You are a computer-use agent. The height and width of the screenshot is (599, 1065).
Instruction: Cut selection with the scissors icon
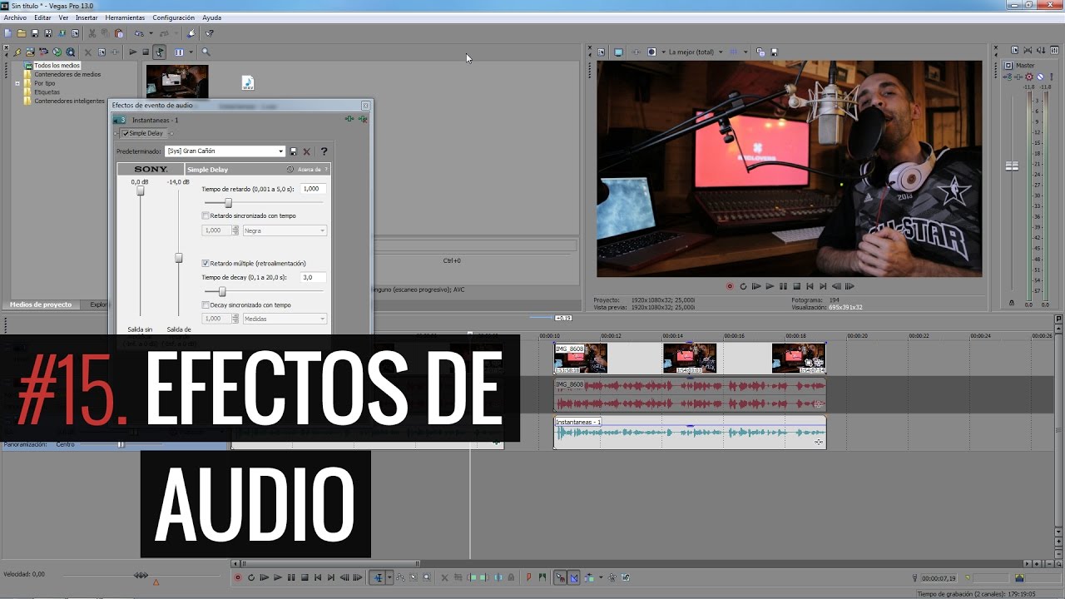coord(92,33)
